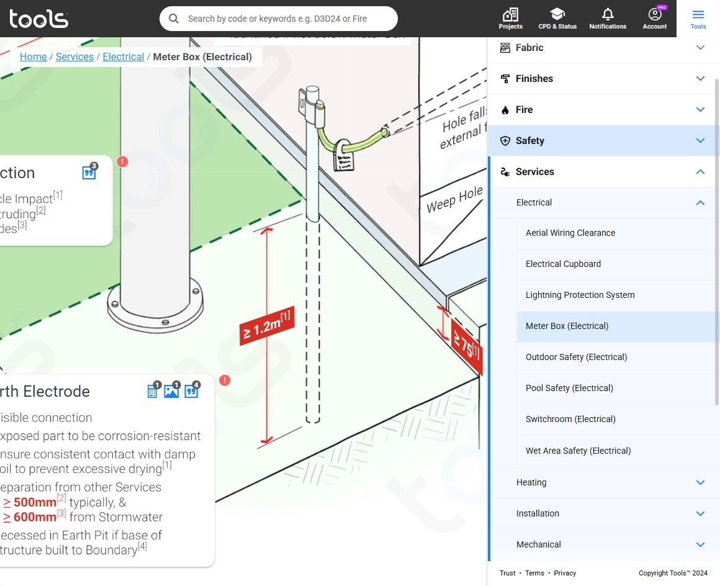The image size is (720, 586).
Task: Expand the Finishes category chevron
Action: coord(700,79)
